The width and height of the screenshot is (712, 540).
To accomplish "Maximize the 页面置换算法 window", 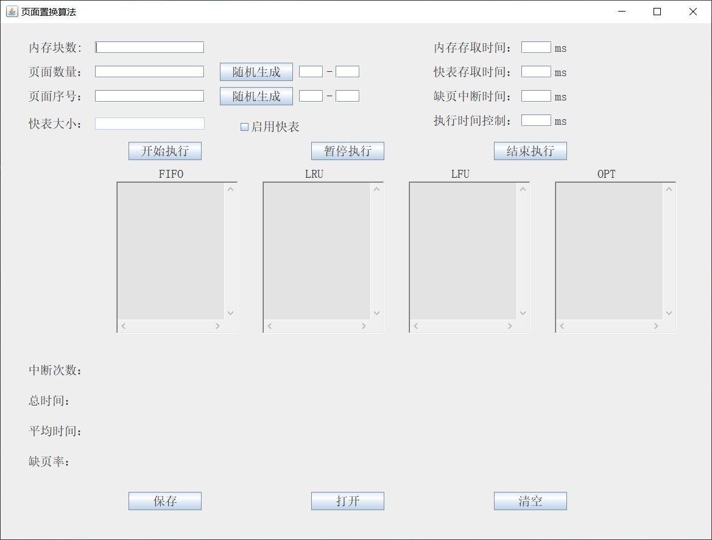I will click(657, 12).
